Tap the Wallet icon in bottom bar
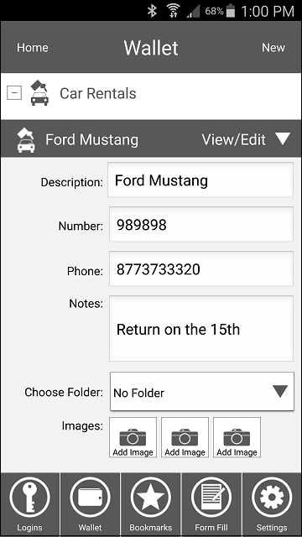The image size is (302, 537). point(90,498)
